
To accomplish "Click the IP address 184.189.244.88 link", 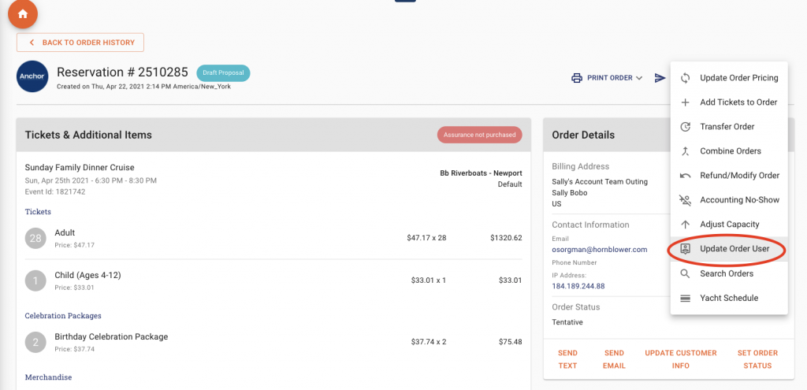I will tap(578, 286).
